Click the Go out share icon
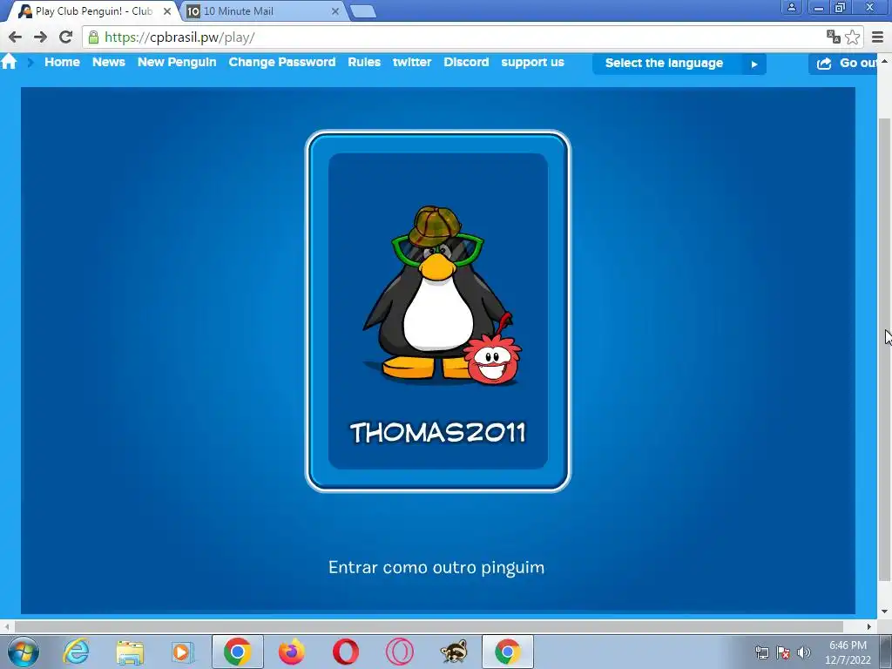Viewport: 892px width, 669px height. [x=824, y=63]
